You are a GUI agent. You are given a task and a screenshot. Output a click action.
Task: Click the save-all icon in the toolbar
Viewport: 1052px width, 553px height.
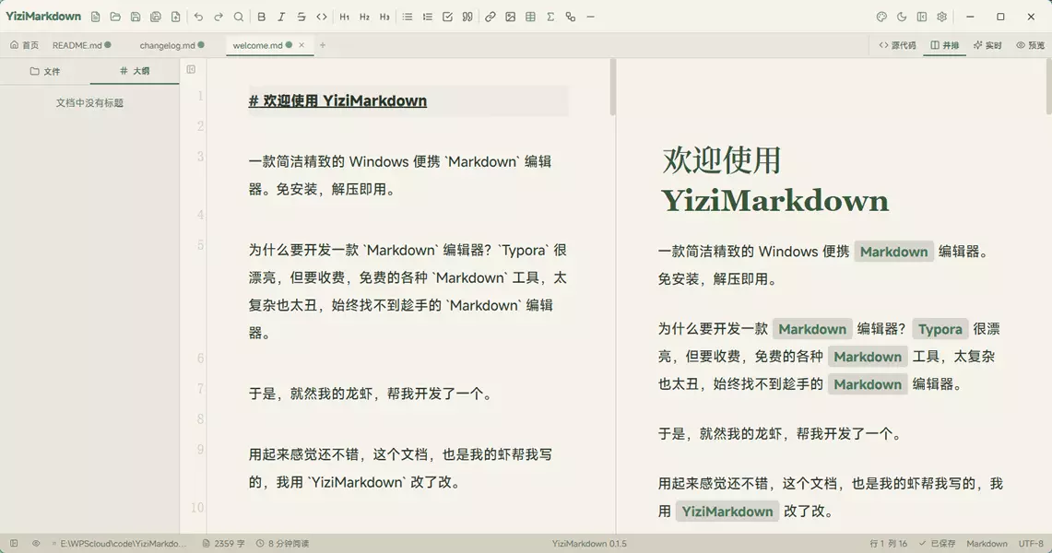tap(156, 17)
